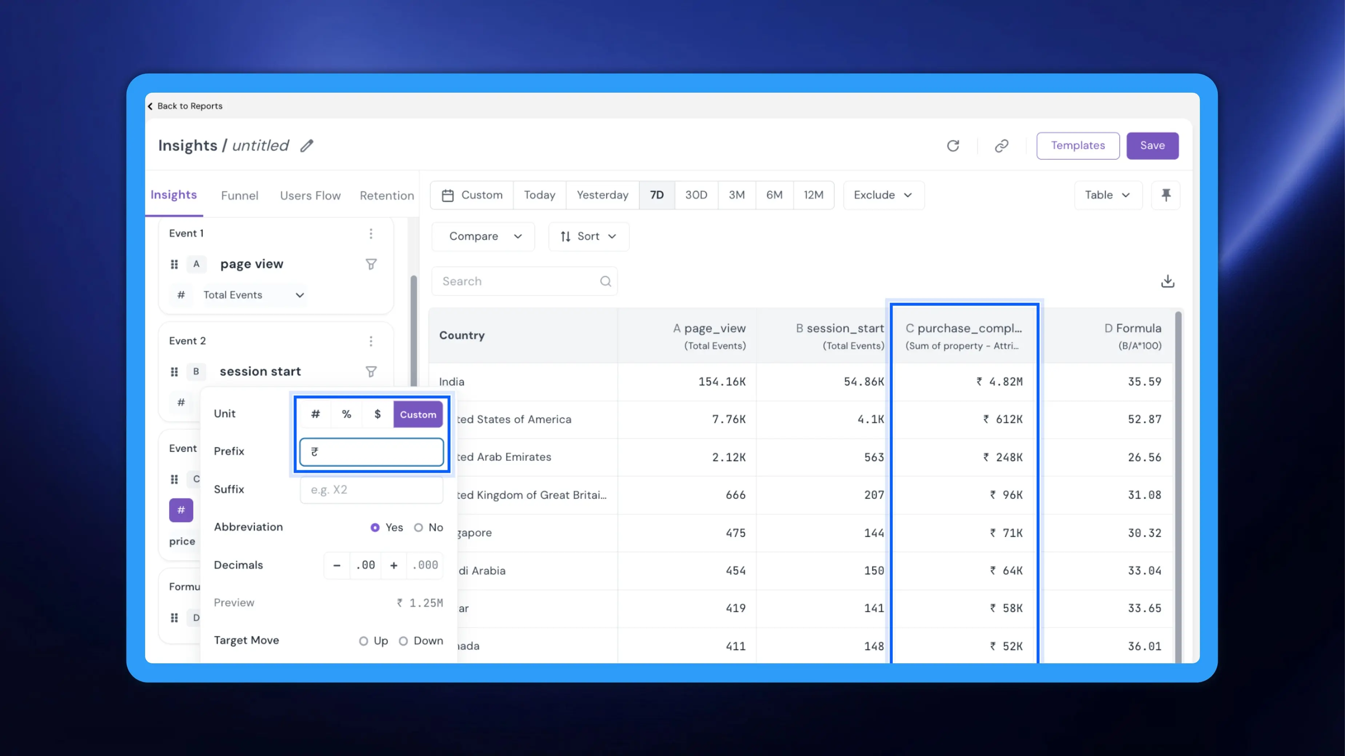Click the Back to Reports arrow

click(x=150, y=106)
